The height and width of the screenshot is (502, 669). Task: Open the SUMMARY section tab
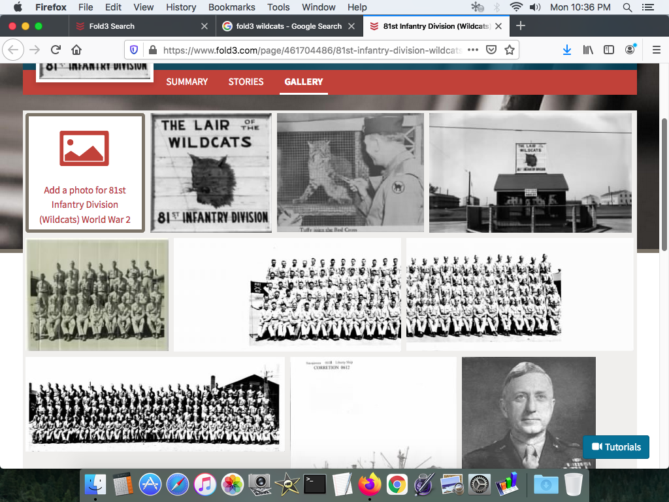(187, 82)
